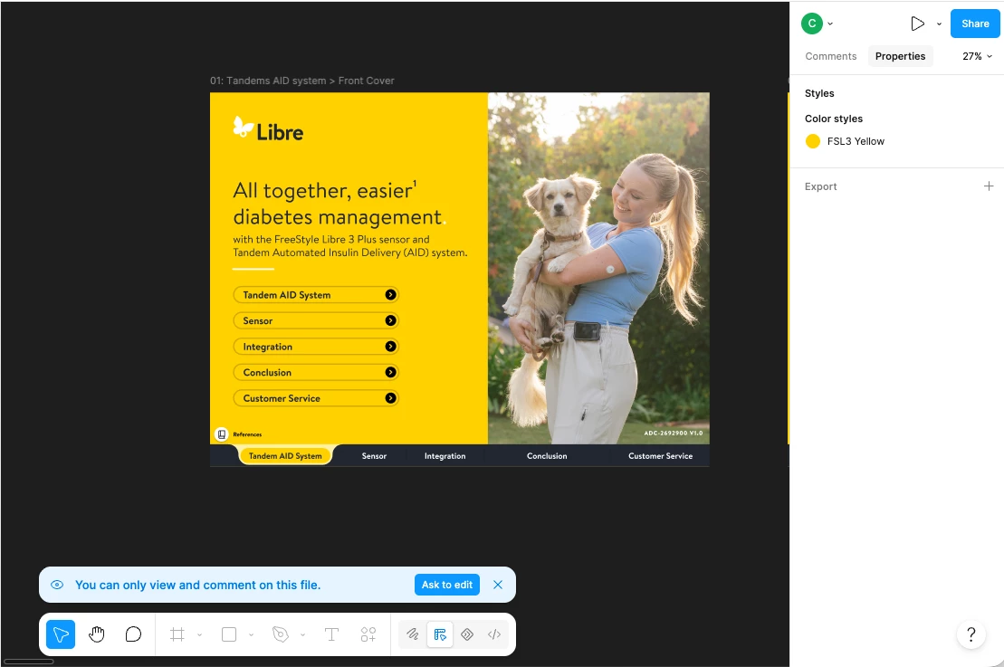
Task: Open the Resources components tool
Action: point(368,634)
